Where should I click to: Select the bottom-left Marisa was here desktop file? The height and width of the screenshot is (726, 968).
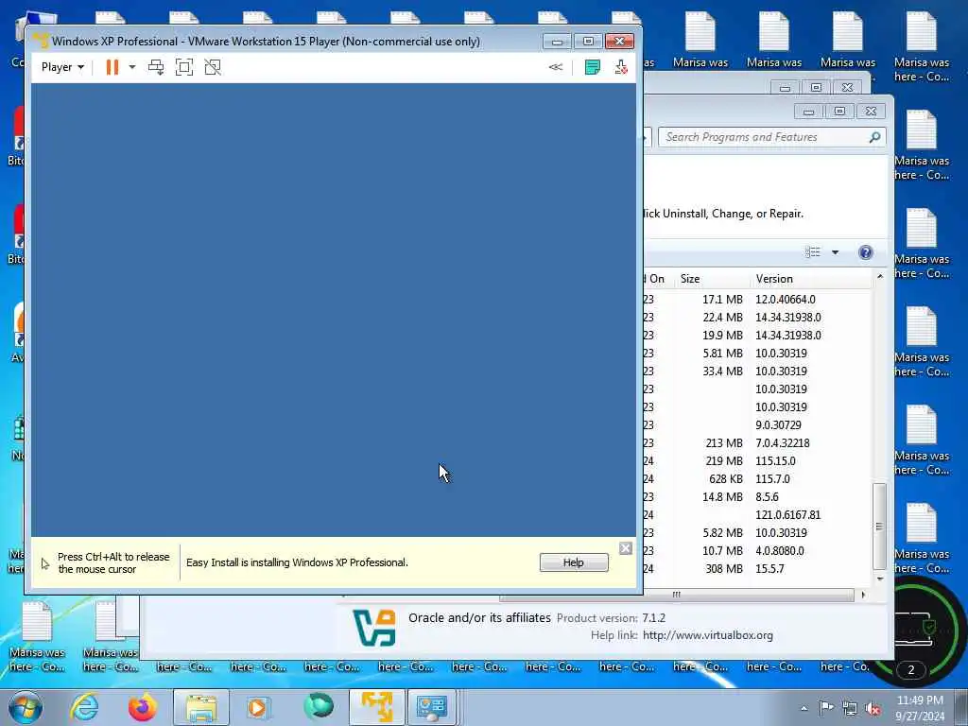tap(37, 637)
